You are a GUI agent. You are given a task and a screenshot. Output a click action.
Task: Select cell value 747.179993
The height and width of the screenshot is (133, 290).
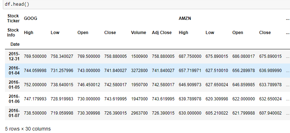[35, 99]
